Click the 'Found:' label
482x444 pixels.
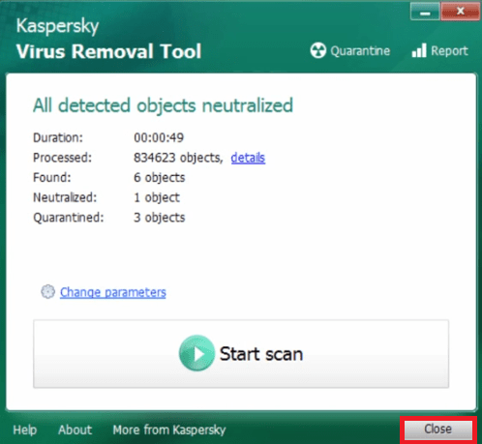point(52,178)
